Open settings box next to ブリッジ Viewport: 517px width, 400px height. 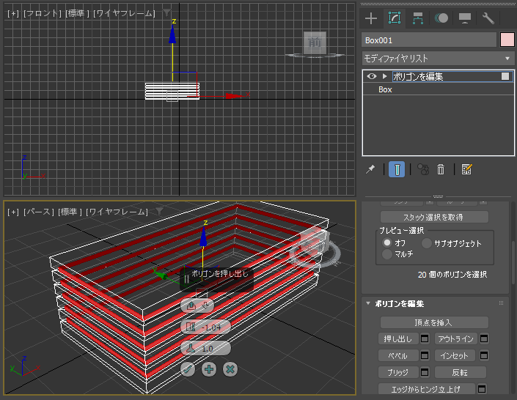point(425,372)
